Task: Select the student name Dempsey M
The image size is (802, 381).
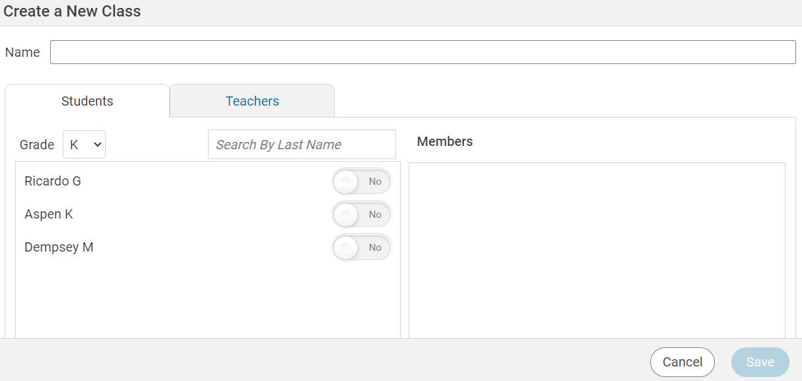Action: [59, 248]
